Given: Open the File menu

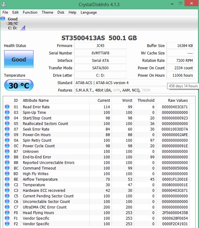Looking at the screenshot, I should tap(5, 12).
